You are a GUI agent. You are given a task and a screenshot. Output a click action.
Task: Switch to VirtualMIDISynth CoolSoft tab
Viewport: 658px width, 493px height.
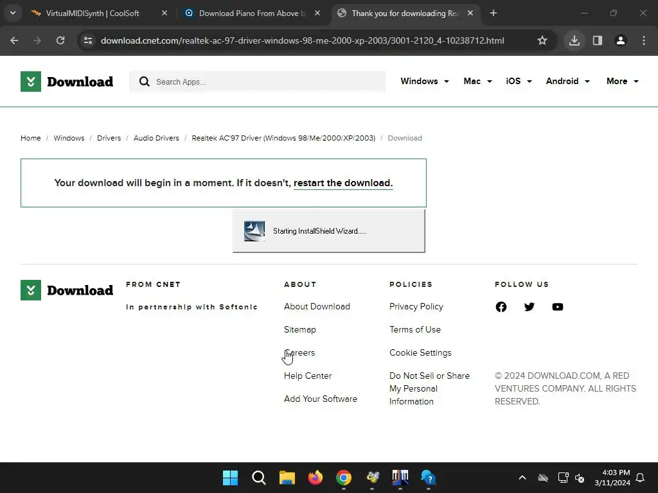click(93, 13)
